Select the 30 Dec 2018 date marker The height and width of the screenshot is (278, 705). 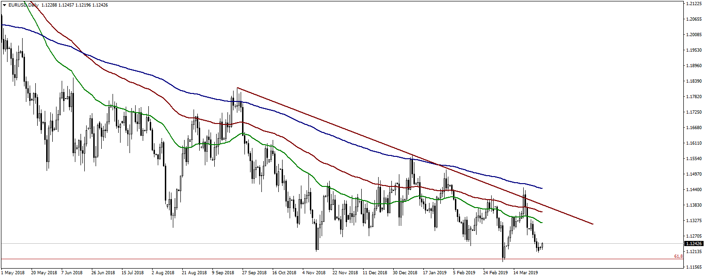point(405,272)
